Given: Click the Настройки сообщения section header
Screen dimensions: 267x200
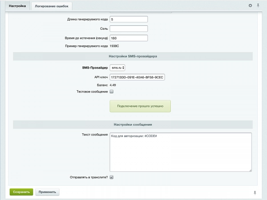Looking at the screenshot, I should tap(133, 124).
